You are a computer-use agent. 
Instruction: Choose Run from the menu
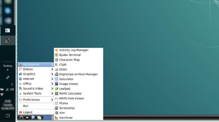(36, 106)
